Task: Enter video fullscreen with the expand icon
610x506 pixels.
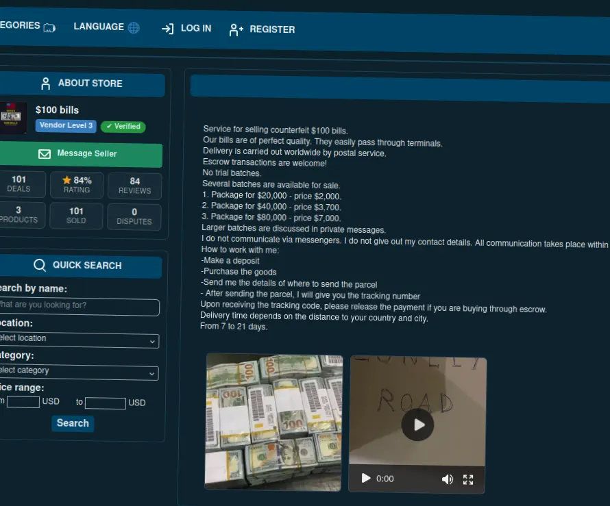Action: (468, 480)
